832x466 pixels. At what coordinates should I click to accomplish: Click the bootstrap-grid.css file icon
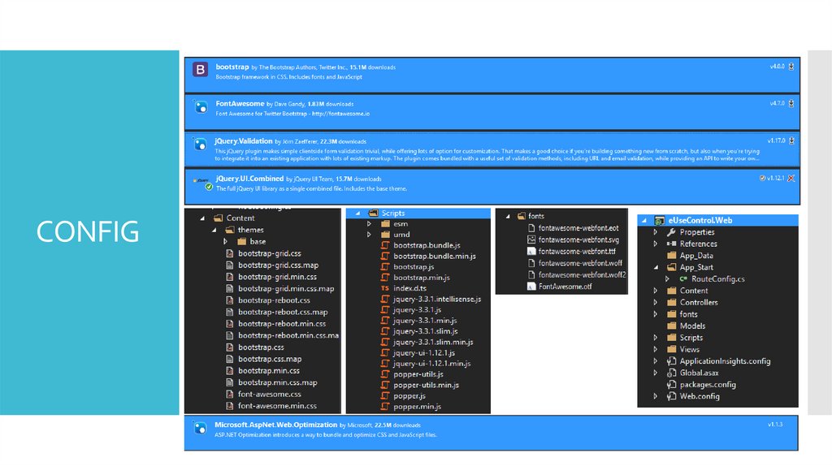coord(229,253)
